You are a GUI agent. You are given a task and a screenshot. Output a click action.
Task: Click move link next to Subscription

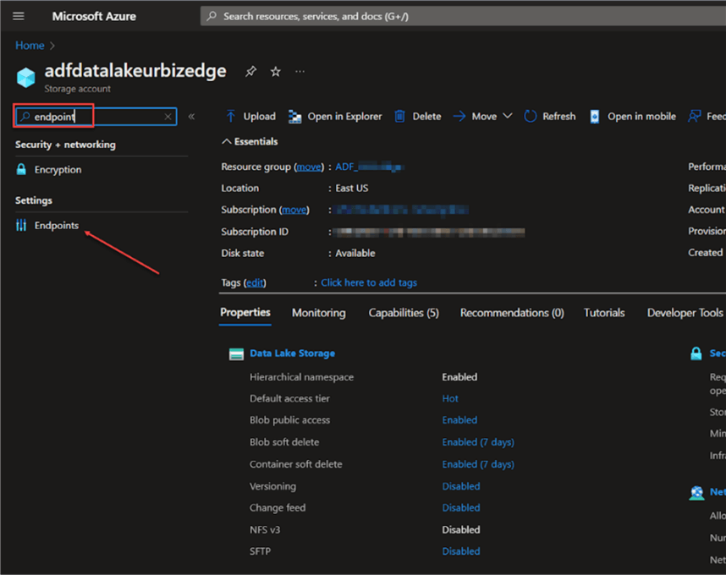[294, 210]
